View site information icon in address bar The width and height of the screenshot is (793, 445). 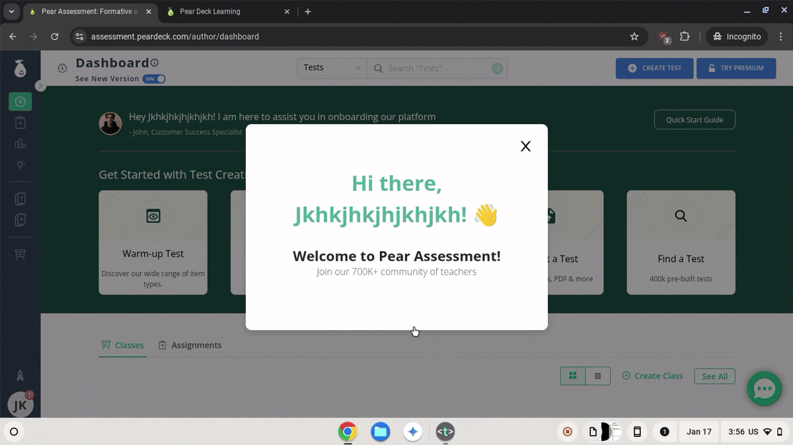(x=79, y=36)
